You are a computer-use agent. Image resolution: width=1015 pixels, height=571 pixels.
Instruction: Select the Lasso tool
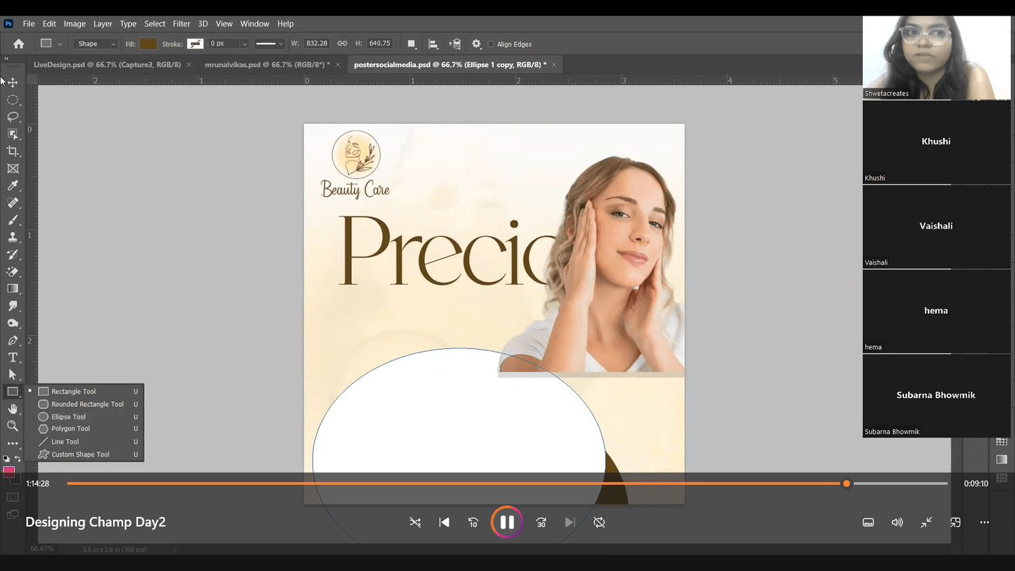click(x=13, y=117)
